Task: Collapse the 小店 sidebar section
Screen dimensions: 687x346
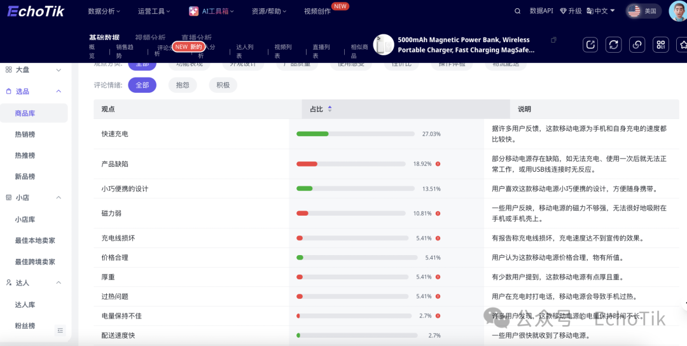Action: click(x=59, y=198)
